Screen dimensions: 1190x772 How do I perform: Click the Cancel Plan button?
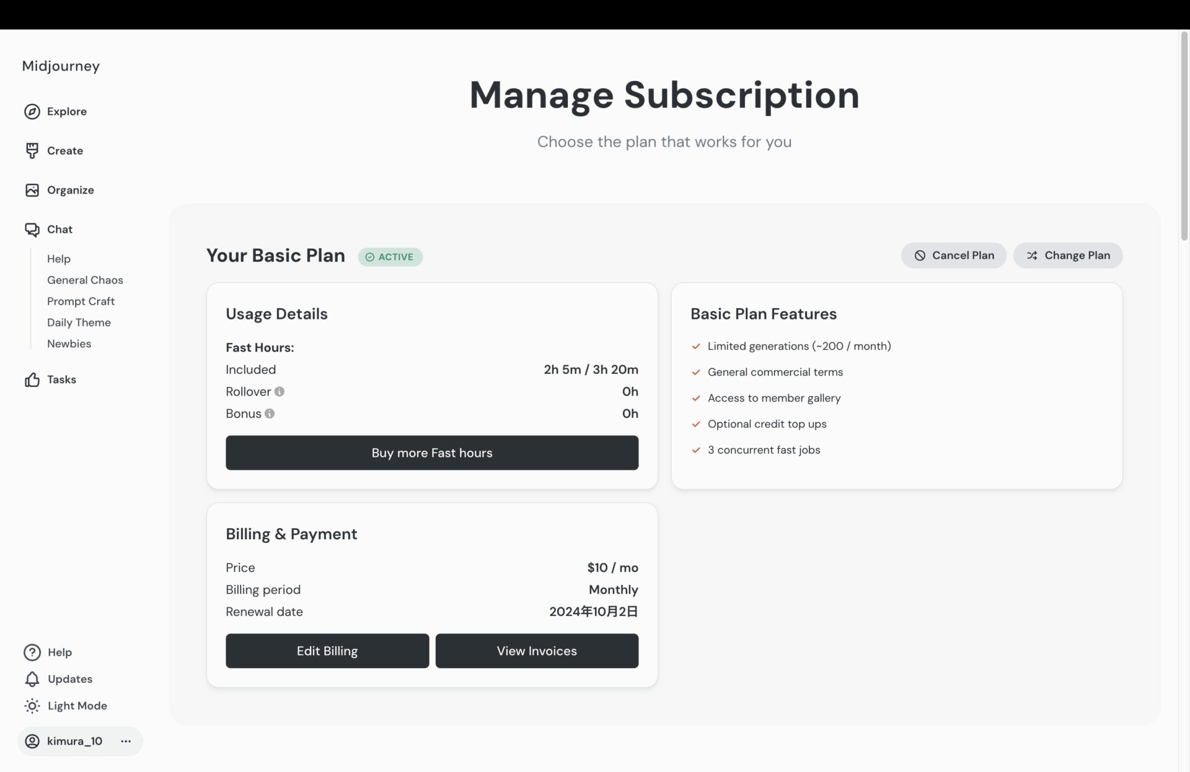[954, 255]
